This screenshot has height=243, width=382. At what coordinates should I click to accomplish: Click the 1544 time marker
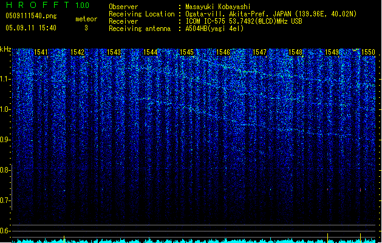(x=151, y=52)
